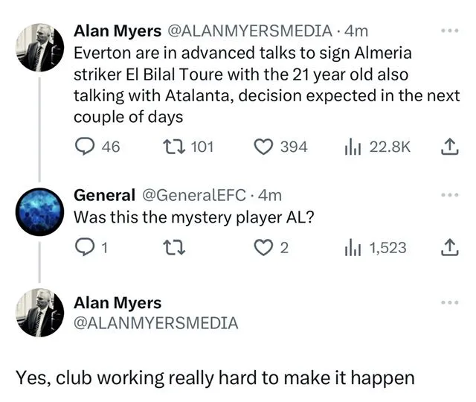The image size is (476, 402).
Task: Reply to General's mystery player tweet
Action: click(84, 247)
